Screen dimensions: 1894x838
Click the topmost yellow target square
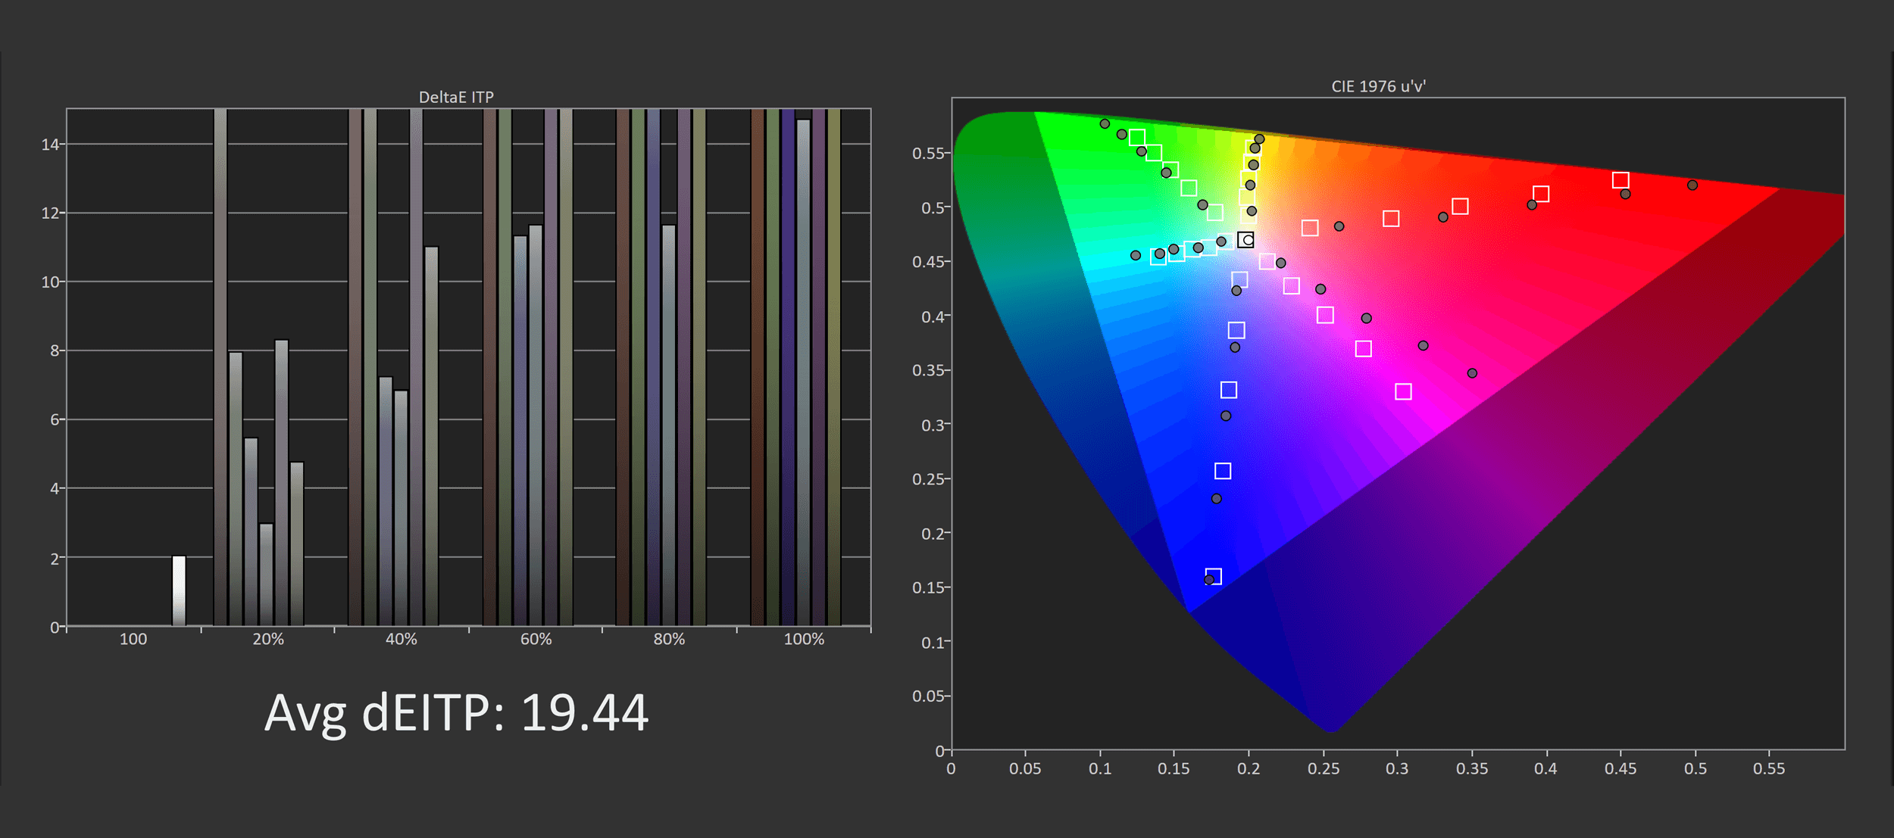(1253, 148)
